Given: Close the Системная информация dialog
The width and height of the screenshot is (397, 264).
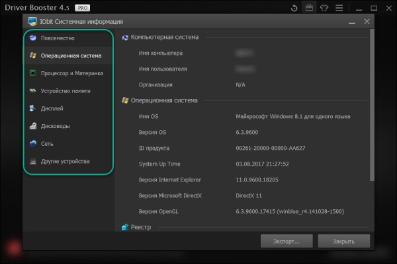Looking at the screenshot, I should [367, 22].
